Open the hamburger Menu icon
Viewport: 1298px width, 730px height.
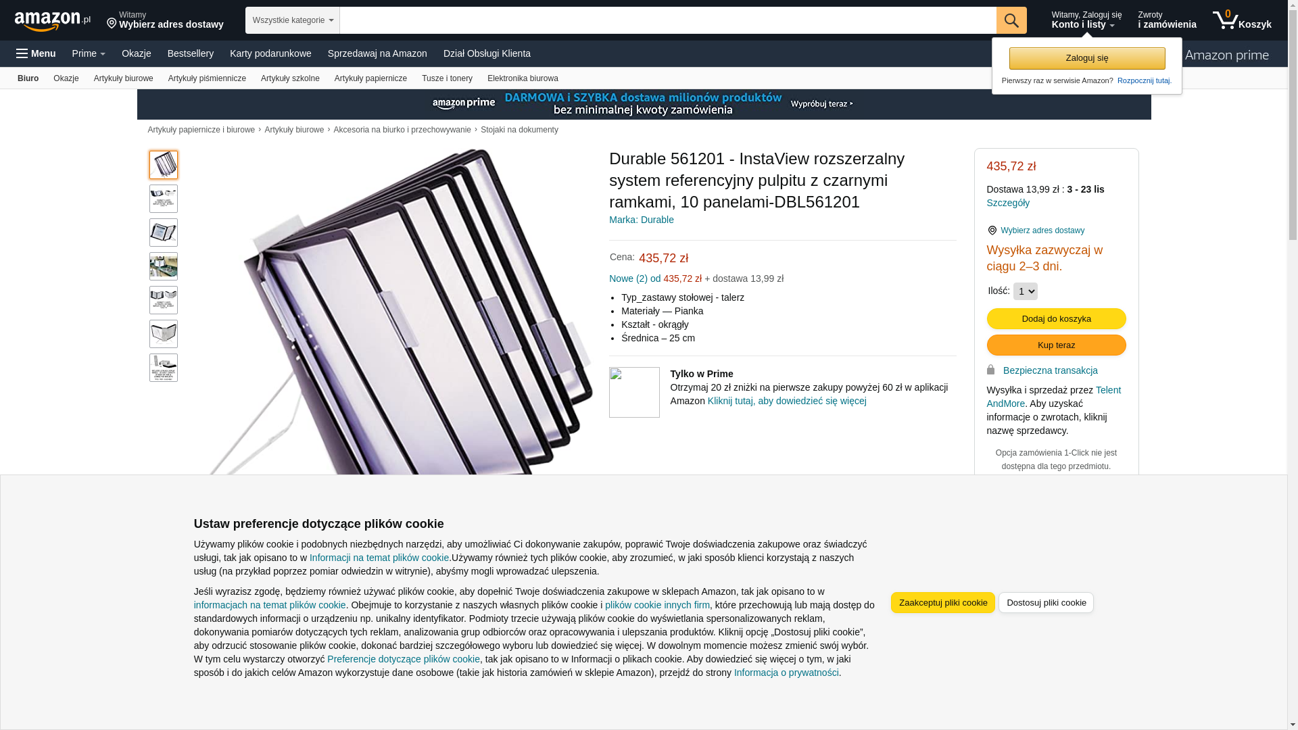click(x=36, y=53)
